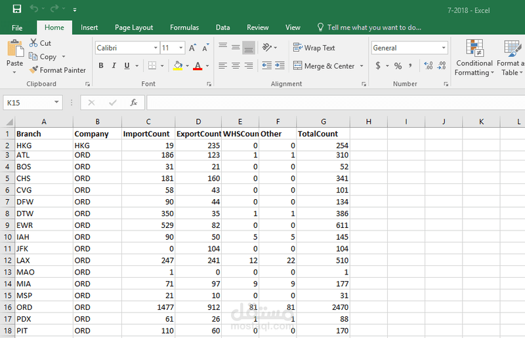The width and height of the screenshot is (525, 338).
Task: Open the Font dialog launcher
Action: pos(209,84)
